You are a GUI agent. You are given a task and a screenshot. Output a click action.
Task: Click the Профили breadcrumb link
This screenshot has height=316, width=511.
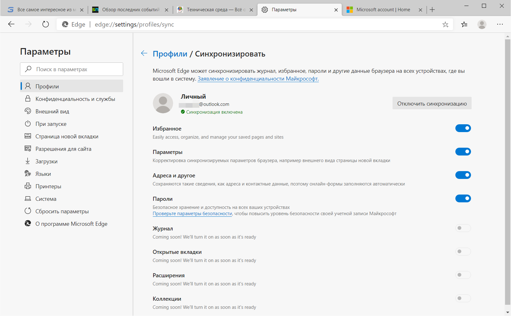click(x=170, y=54)
